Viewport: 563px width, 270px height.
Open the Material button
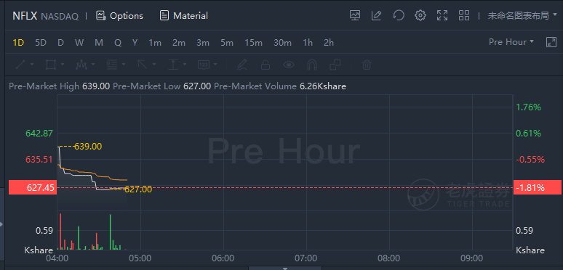click(184, 16)
